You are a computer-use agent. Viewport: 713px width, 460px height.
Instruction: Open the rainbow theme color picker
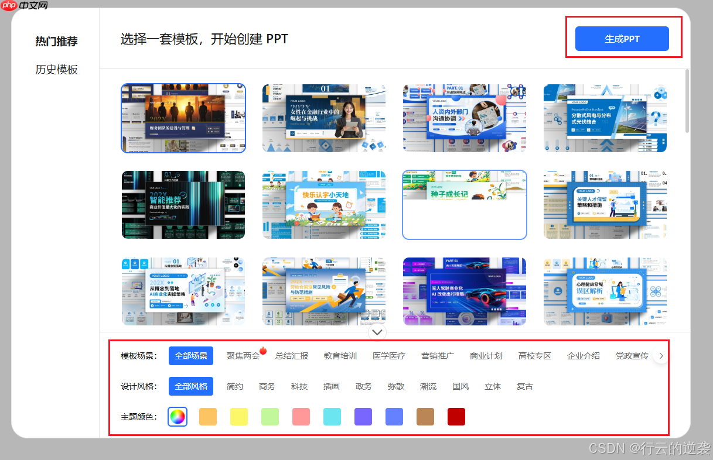(178, 417)
